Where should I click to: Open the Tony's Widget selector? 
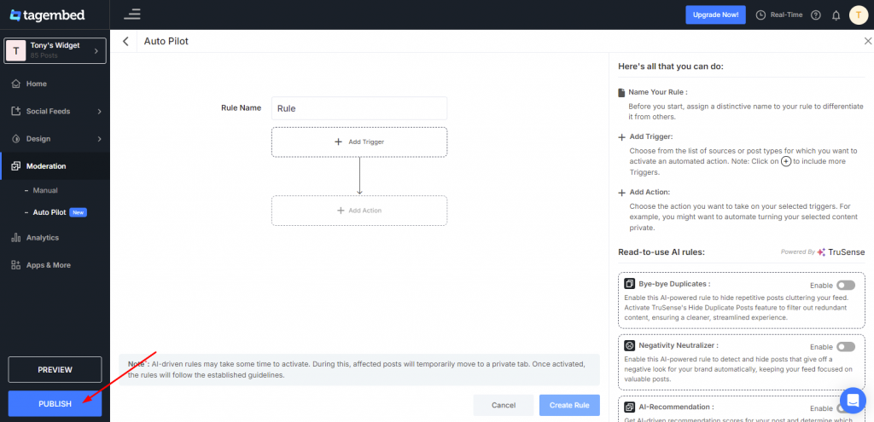point(55,50)
